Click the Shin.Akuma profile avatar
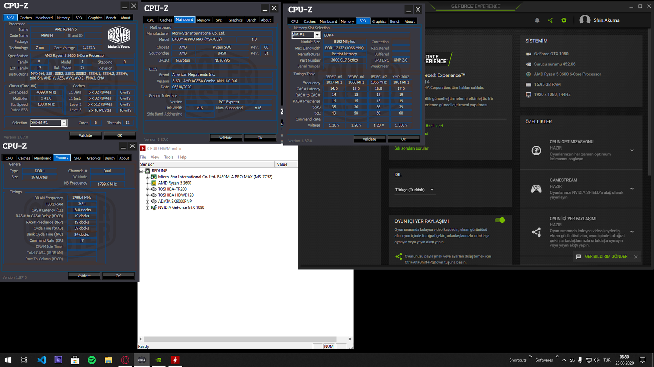The height and width of the screenshot is (367, 654). (585, 20)
